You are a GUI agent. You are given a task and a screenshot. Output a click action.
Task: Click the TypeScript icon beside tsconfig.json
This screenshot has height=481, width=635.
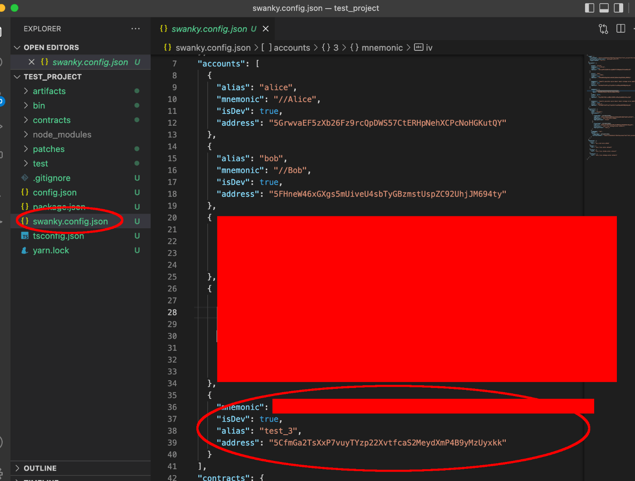pyautogui.click(x=25, y=236)
